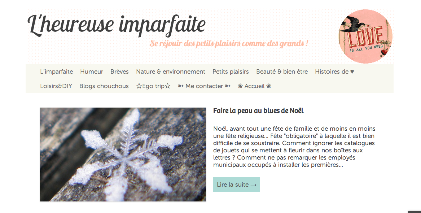Open the L'imparfaite menu item

[56, 71]
